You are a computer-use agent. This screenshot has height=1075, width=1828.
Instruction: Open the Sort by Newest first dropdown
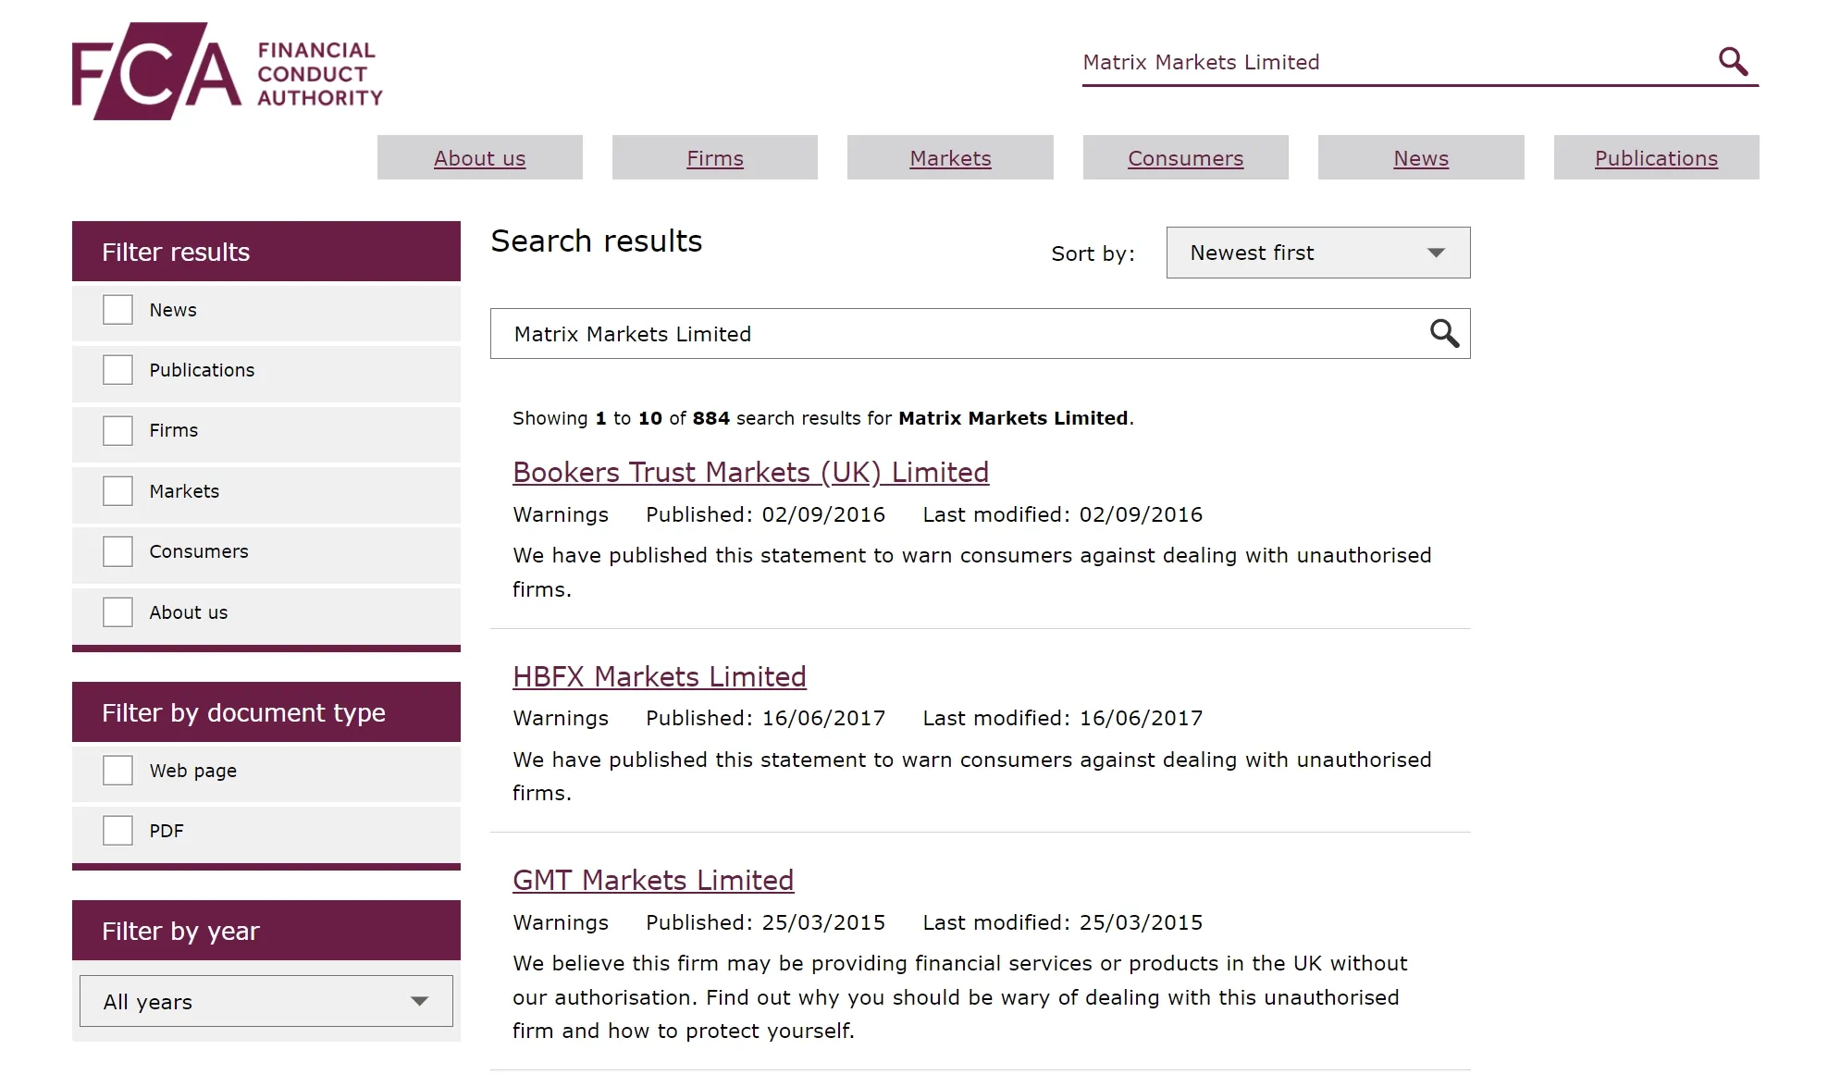point(1318,253)
